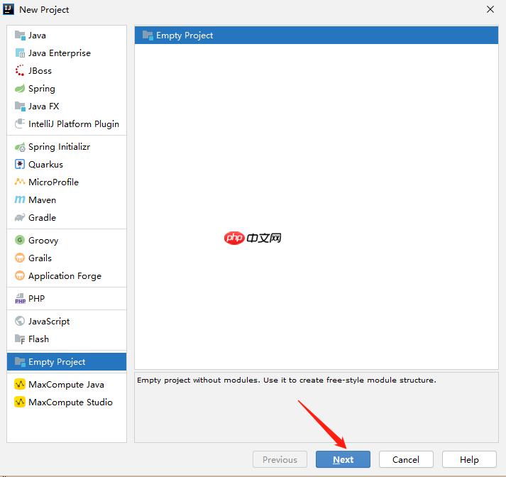Click the orange Grails icon
The image size is (506, 477).
tap(20, 258)
